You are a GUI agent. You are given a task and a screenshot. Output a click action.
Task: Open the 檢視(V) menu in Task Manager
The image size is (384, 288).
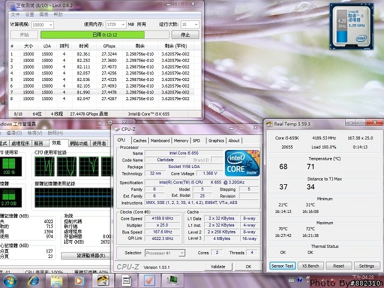34,133
